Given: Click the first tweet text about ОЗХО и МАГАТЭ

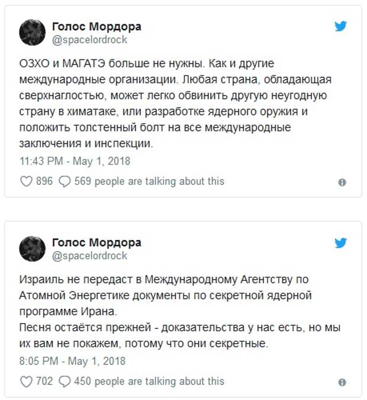Looking at the screenshot, I should pos(175,103).
